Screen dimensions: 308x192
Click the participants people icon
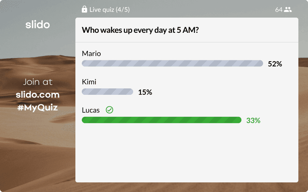[288, 10]
